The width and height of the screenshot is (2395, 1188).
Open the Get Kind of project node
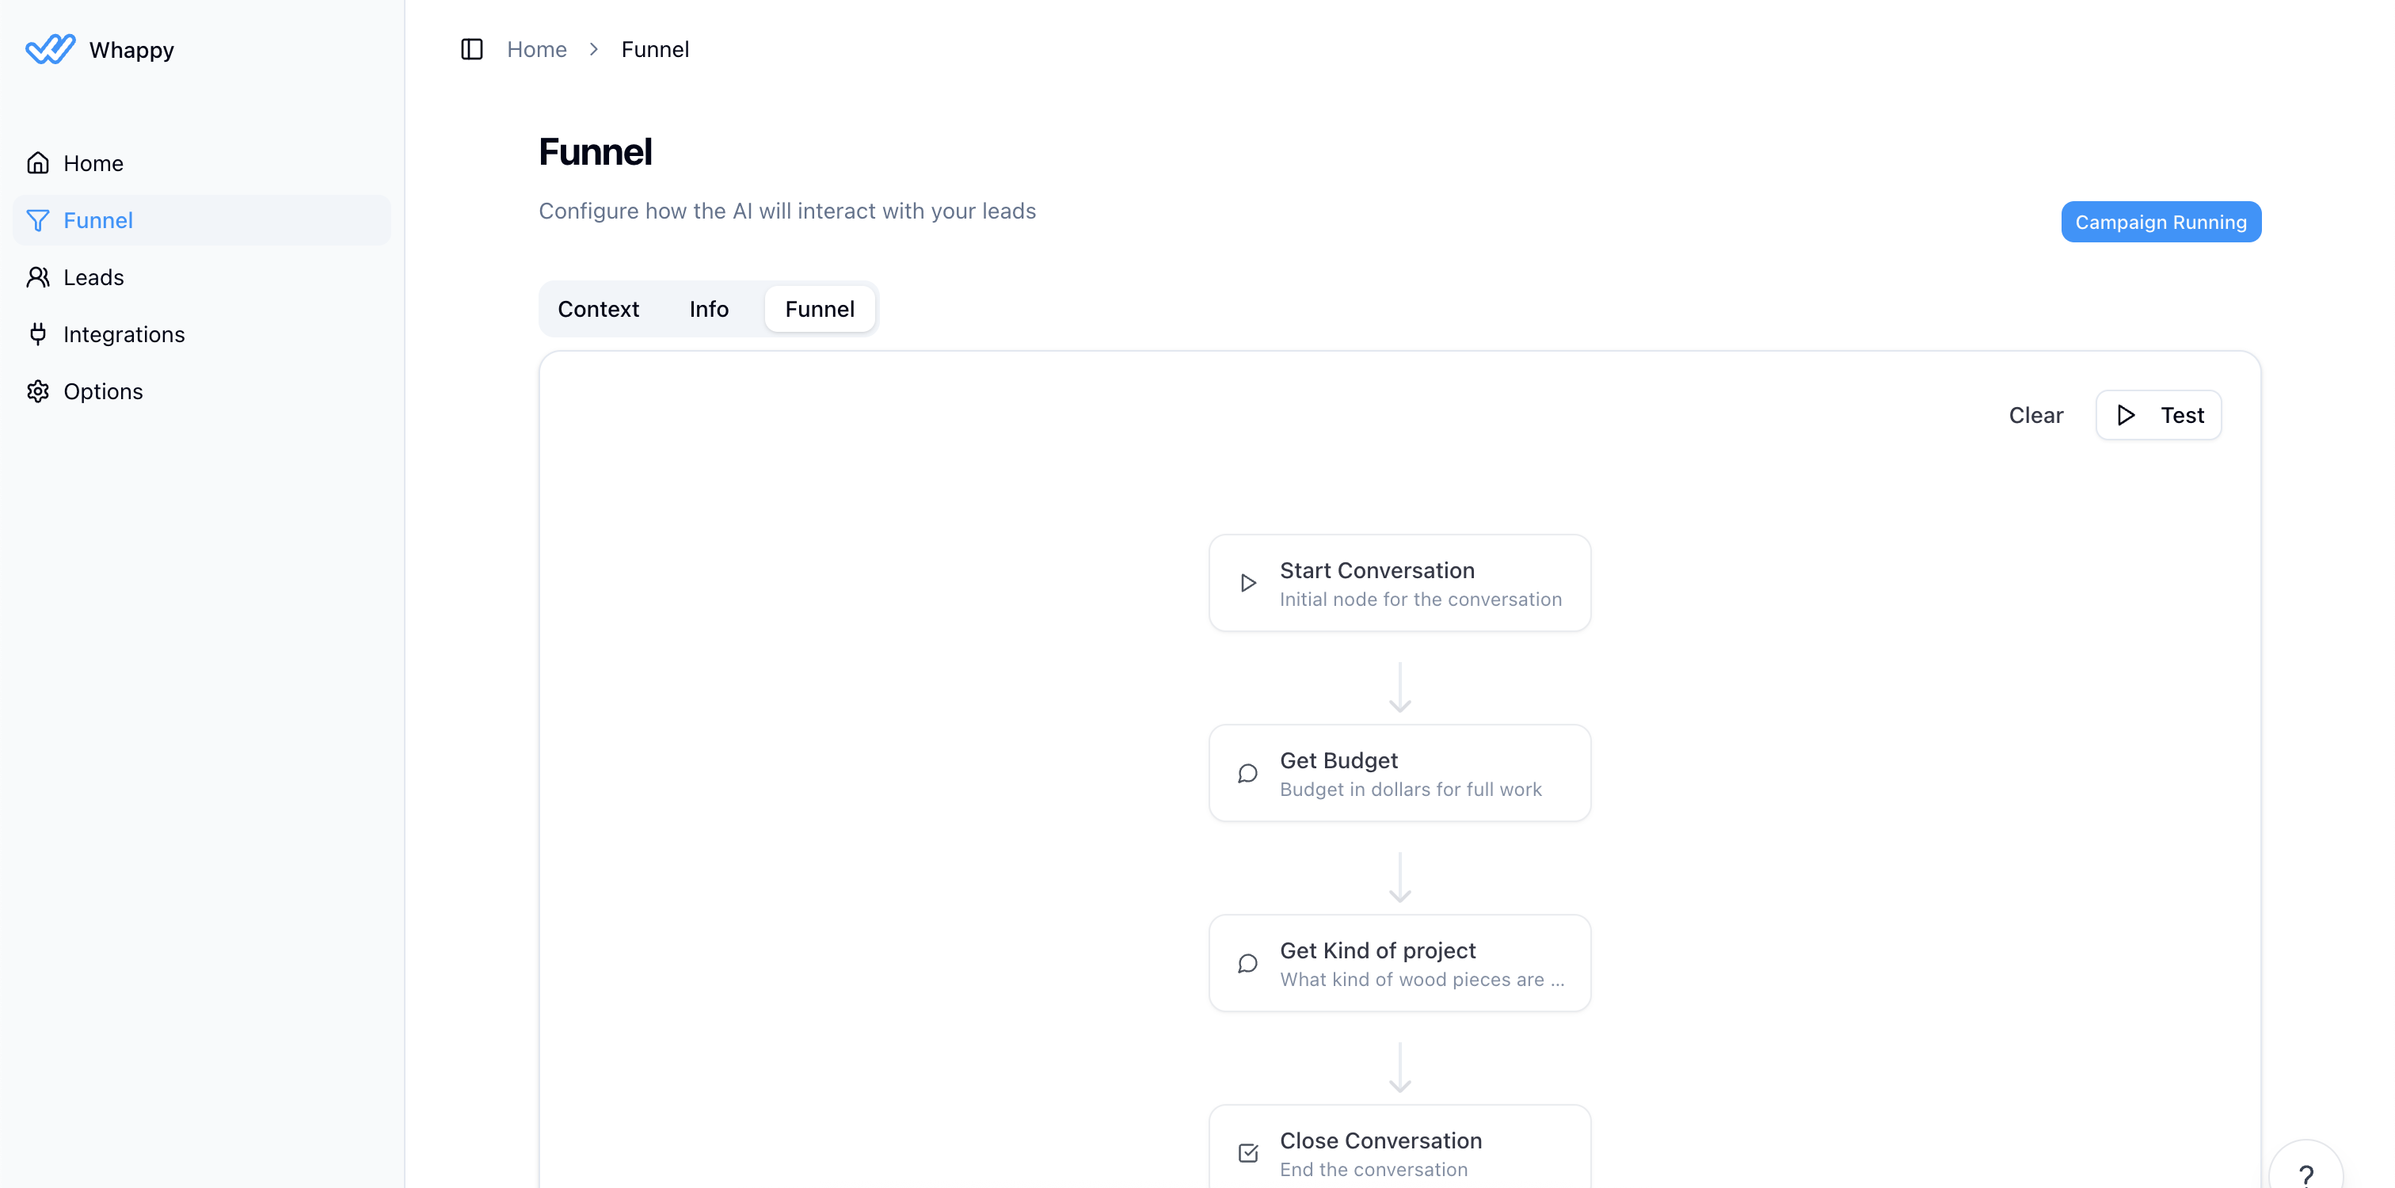(1399, 963)
